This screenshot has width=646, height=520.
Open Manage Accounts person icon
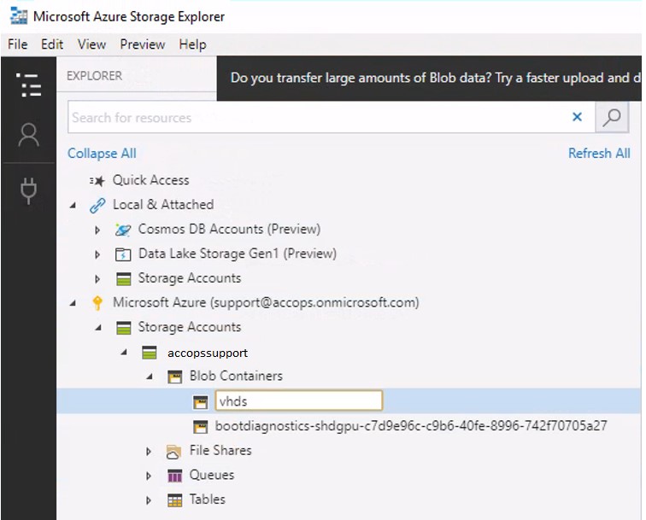[28, 135]
